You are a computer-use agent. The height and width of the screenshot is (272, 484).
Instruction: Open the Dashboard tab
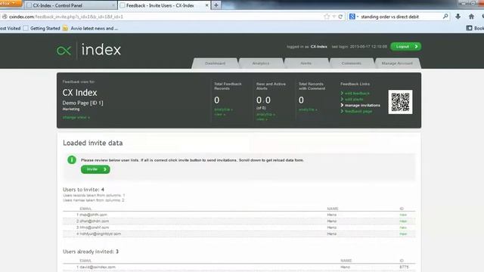215,63
